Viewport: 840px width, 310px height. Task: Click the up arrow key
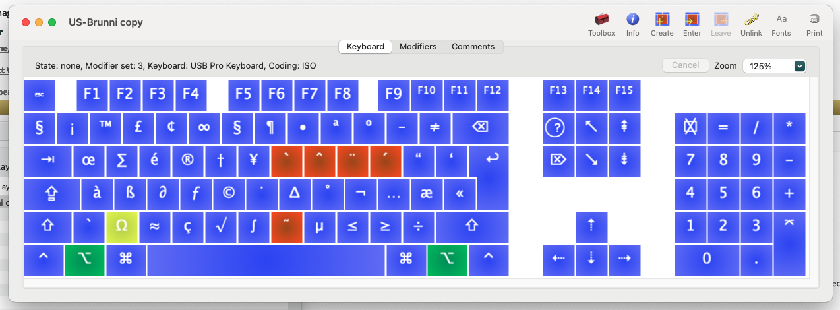click(x=591, y=228)
